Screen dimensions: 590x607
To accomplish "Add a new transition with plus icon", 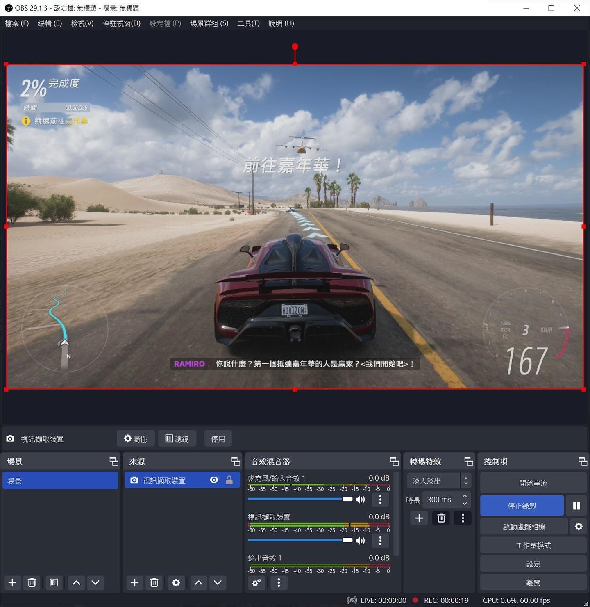I will [419, 518].
